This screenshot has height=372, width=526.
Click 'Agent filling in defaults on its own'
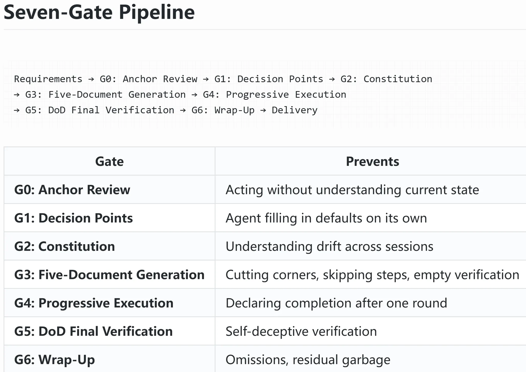pyautogui.click(x=326, y=218)
